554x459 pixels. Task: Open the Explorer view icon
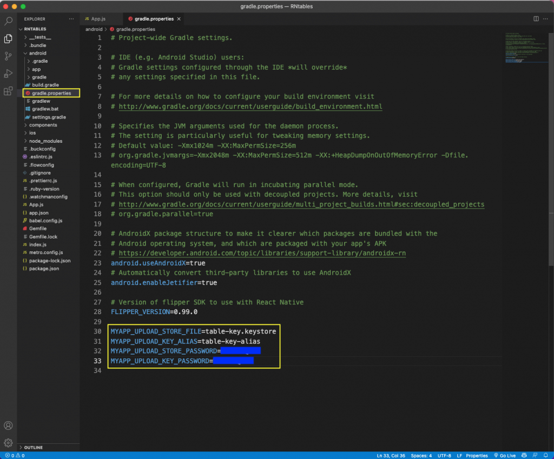click(8, 39)
